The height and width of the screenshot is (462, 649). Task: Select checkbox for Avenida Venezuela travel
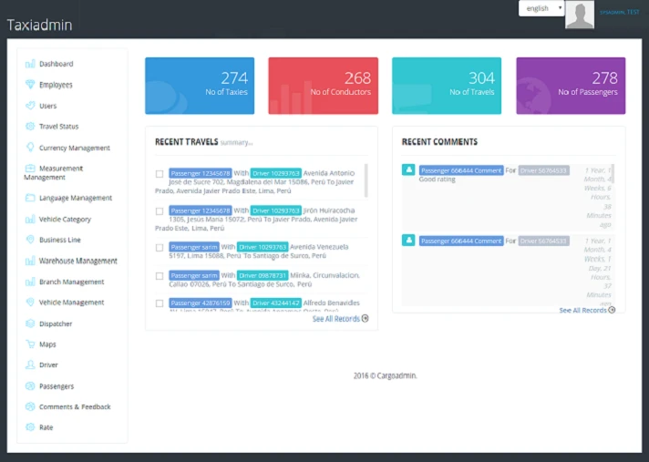point(160,248)
